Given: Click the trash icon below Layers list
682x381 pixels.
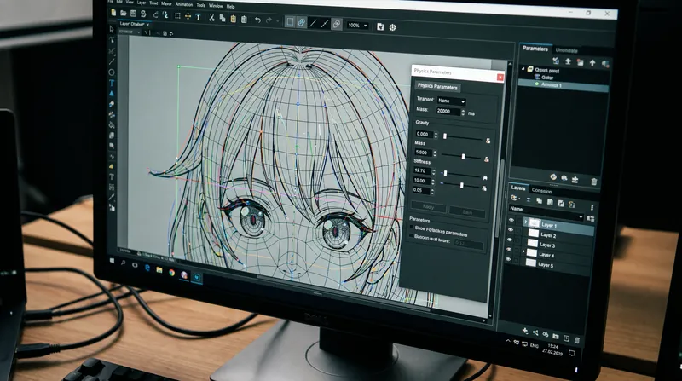Looking at the screenshot, I should coord(577,340).
